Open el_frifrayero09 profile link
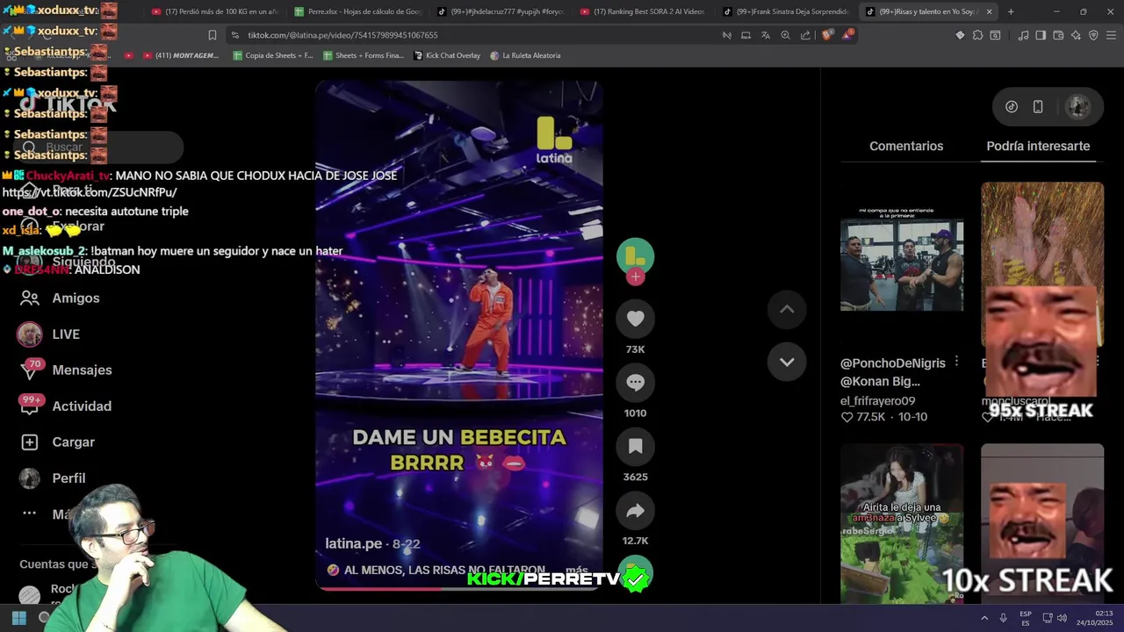Viewport: 1124px width, 632px height. coord(877,401)
